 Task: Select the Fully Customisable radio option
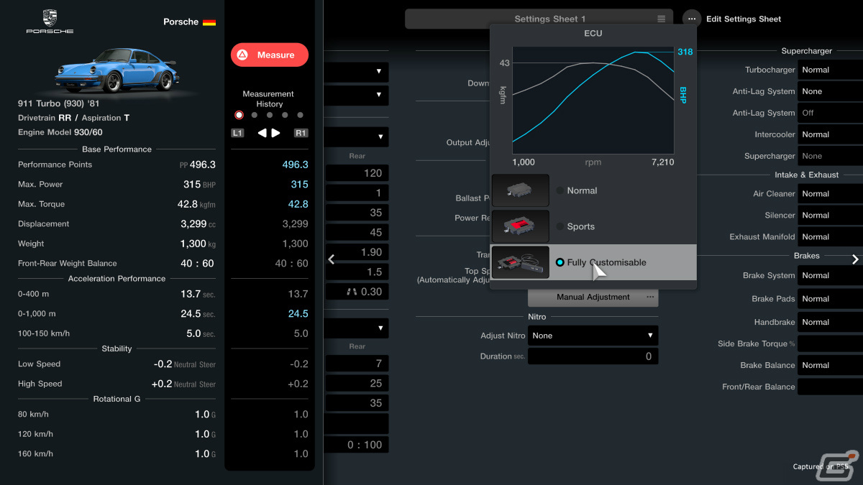point(560,262)
